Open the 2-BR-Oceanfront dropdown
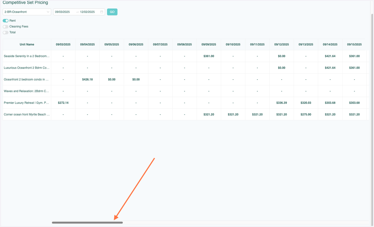 [x=27, y=12]
